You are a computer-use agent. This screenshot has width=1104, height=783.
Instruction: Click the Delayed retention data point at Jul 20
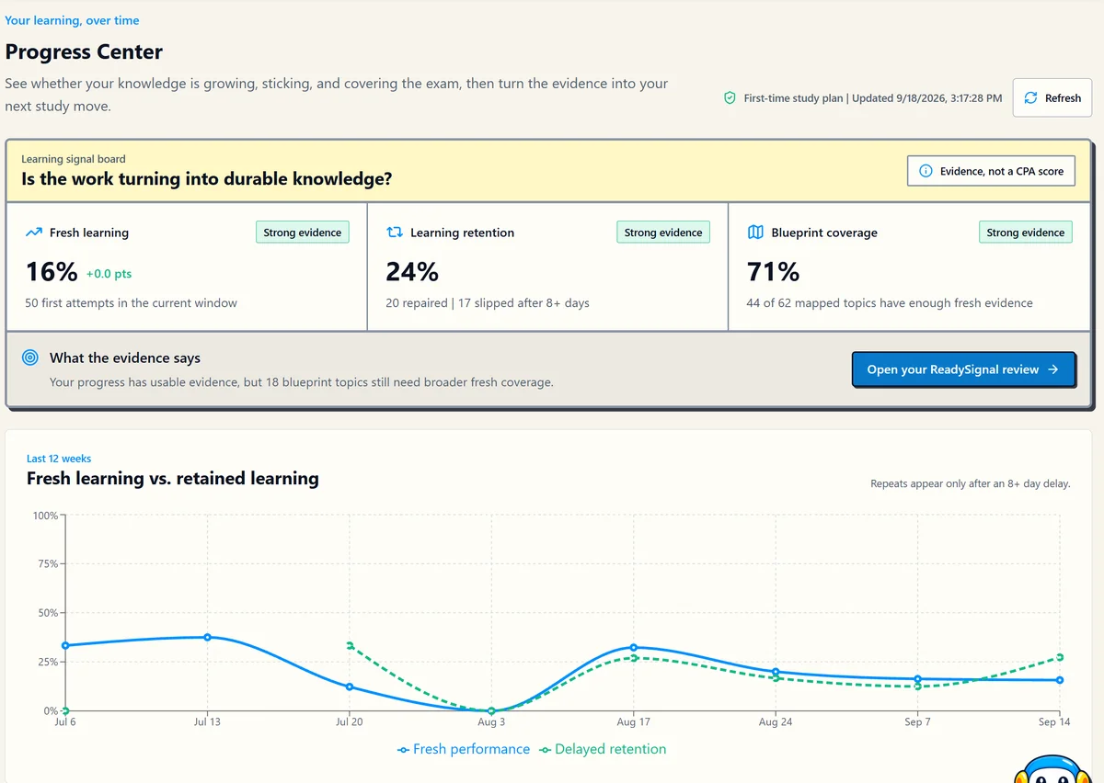click(x=350, y=645)
